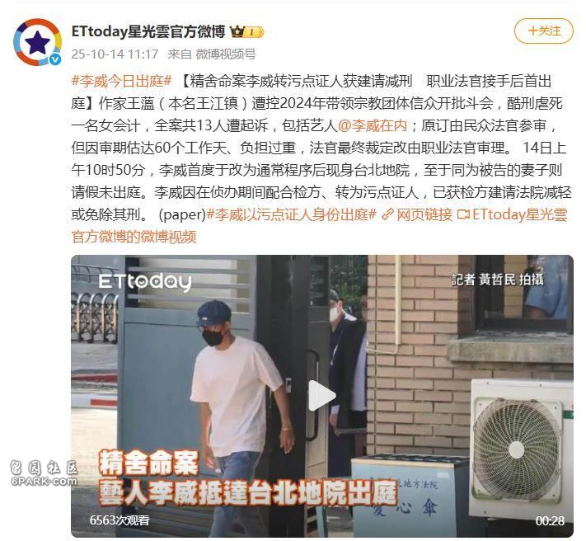Click the 微博视频号 source link

pyautogui.click(x=226, y=54)
